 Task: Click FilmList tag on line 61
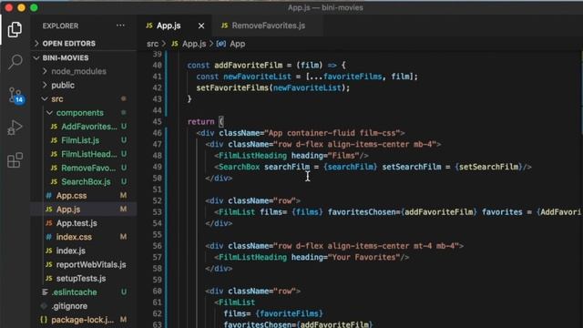(x=237, y=302)
